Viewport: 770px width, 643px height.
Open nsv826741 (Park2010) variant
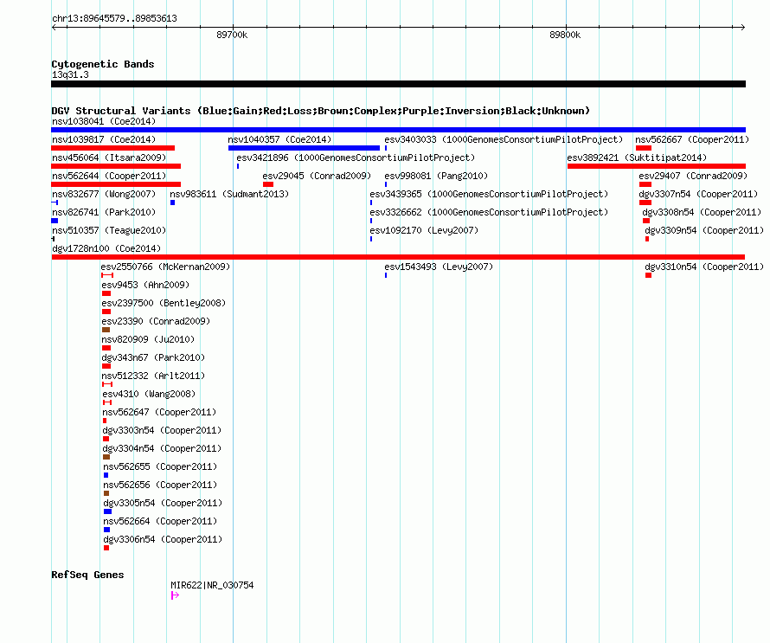[x=104, y=212]
